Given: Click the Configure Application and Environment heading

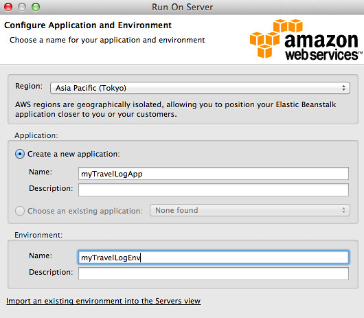Looking at the screenshot, I should (x=88, y=25).
